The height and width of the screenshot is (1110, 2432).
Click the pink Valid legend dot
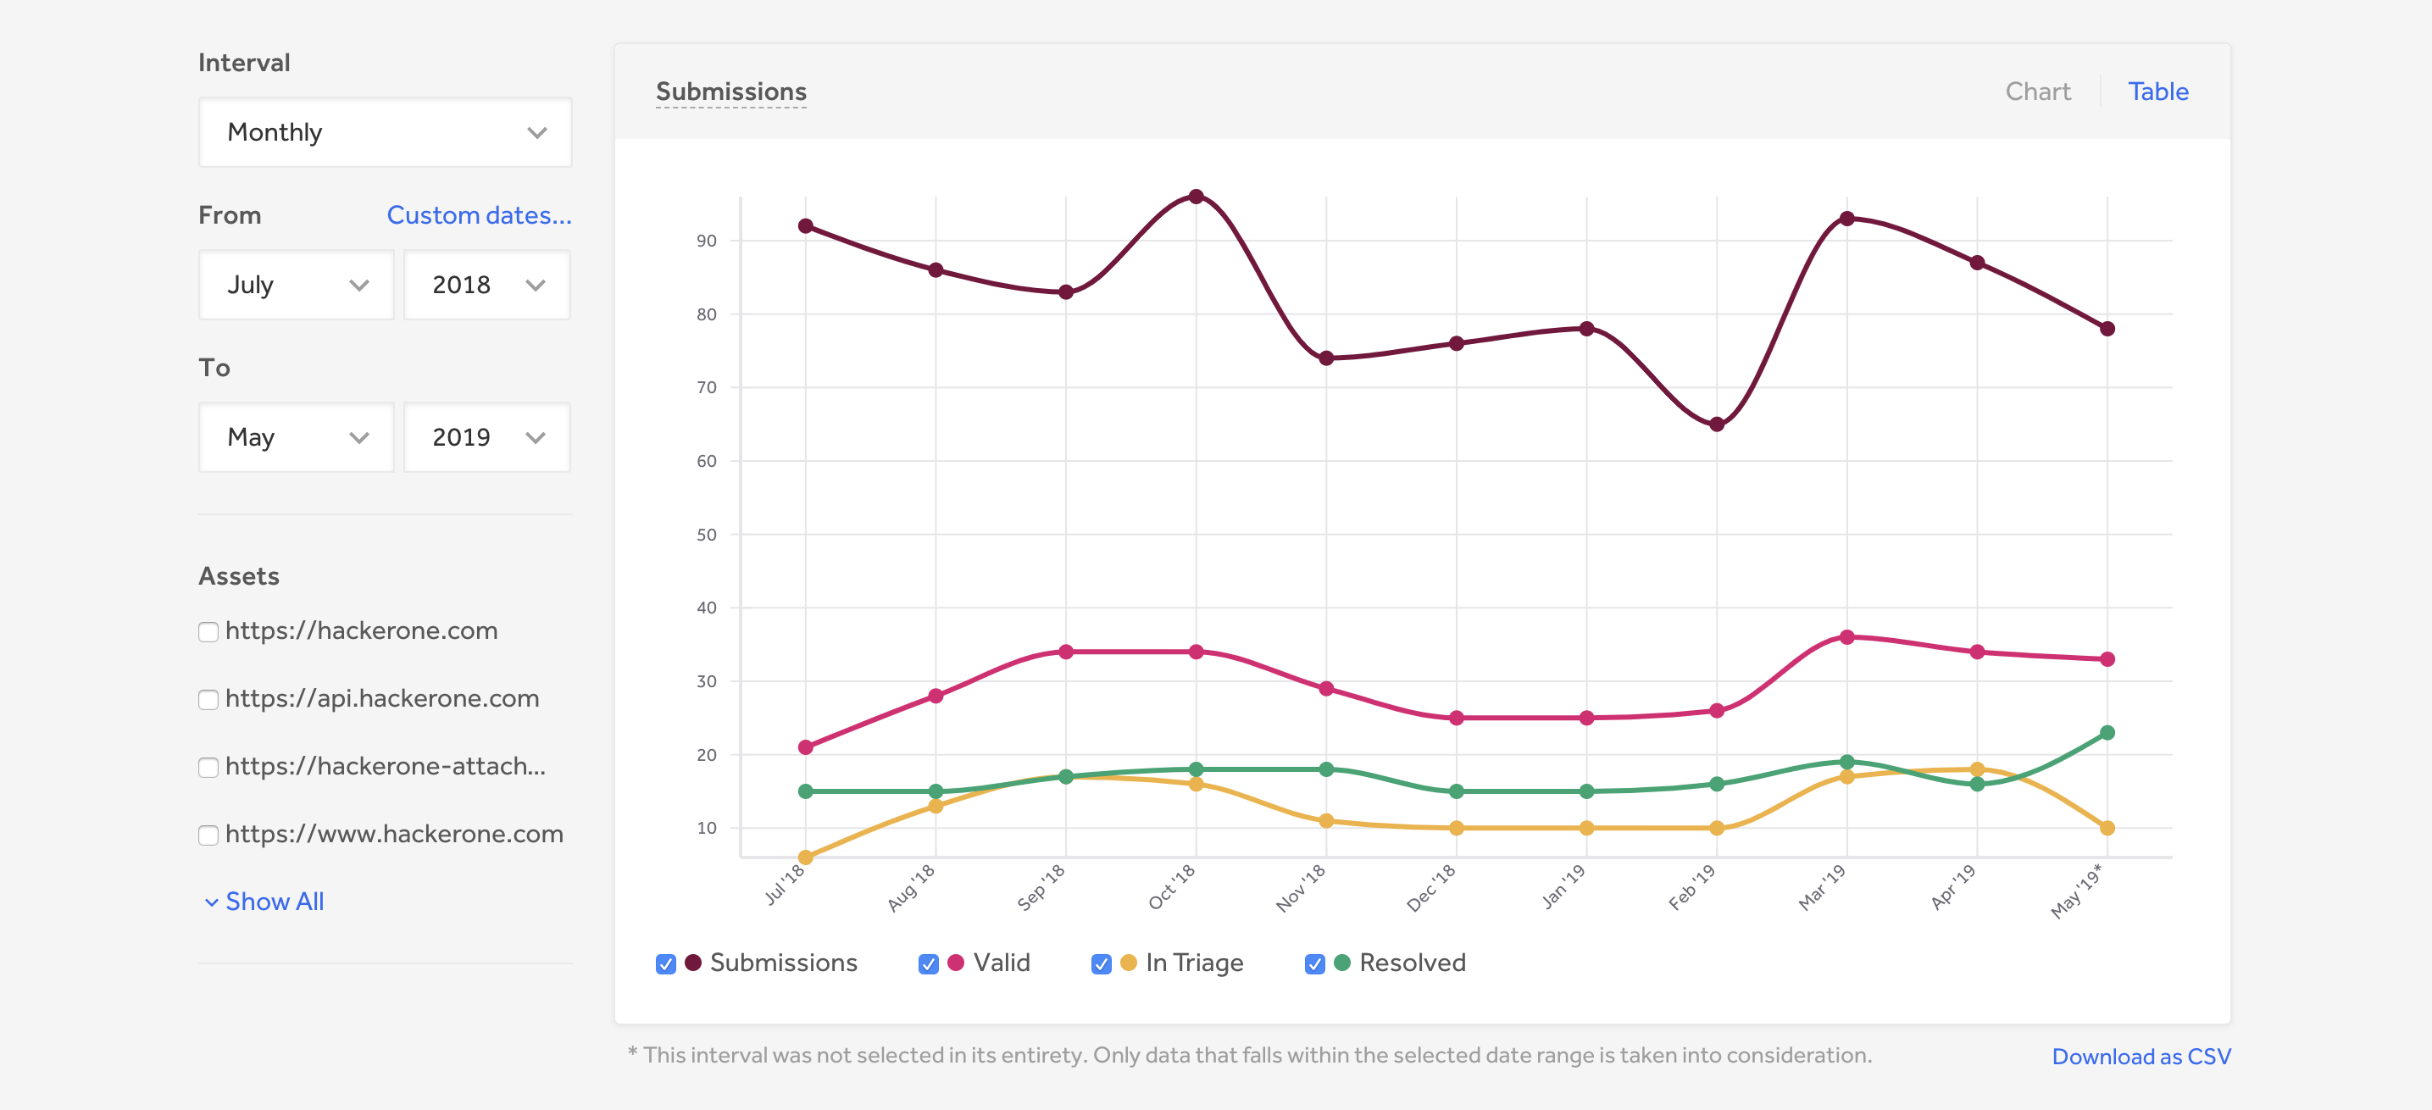pyautogui.click(x=956, y=963)
